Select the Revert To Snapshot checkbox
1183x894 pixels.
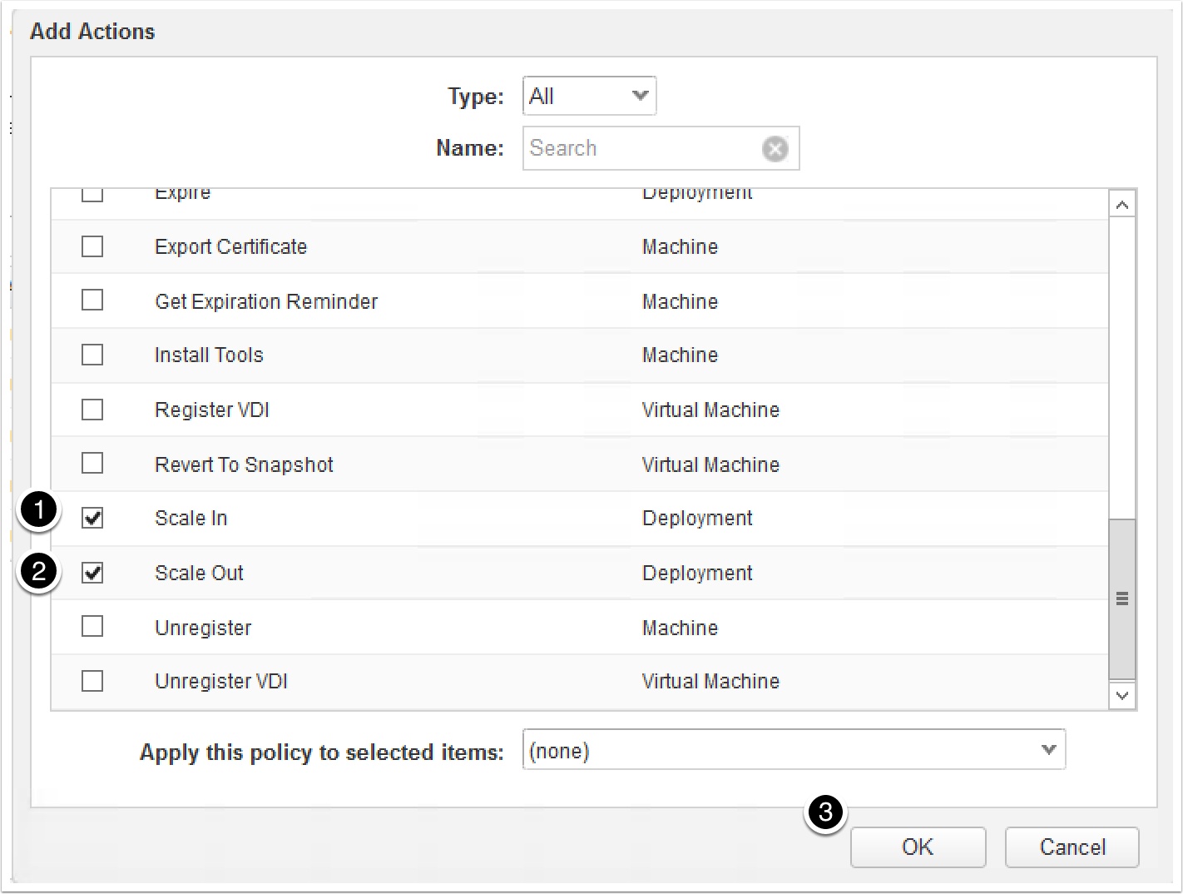[x=92, y=464]
